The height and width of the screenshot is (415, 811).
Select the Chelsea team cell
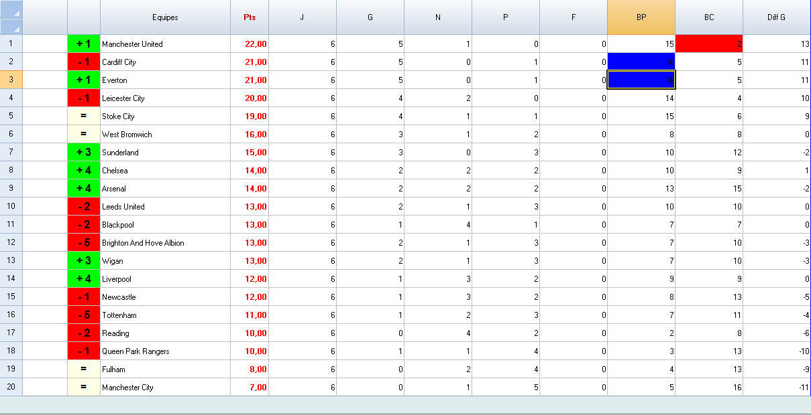(165, 170)
